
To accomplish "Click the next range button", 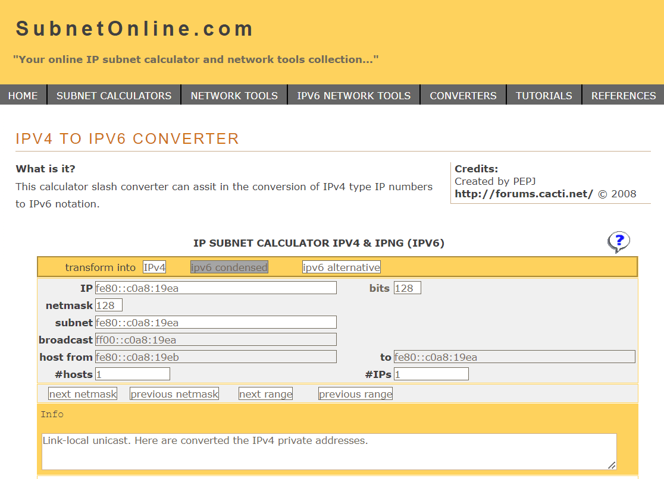I will [x=265, y=394].
